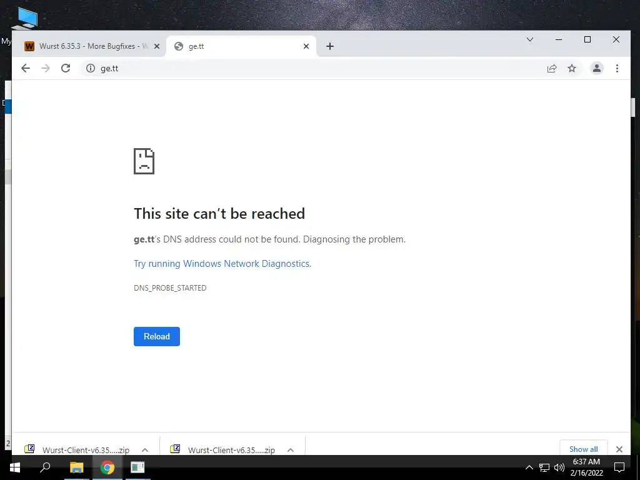Expand options for second Wurst-Client zip download
The height and width of the screenshot is (480, 640).
coord(291,450)
